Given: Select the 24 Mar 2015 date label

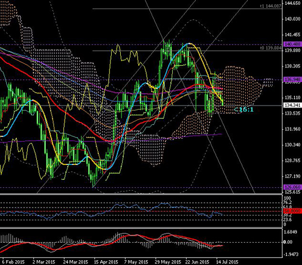Looking at the screenshot, I should click(x=75, y=262).
